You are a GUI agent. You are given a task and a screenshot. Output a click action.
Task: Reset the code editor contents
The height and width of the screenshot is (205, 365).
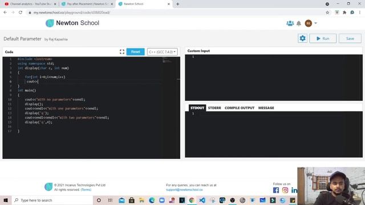[136, 52]
